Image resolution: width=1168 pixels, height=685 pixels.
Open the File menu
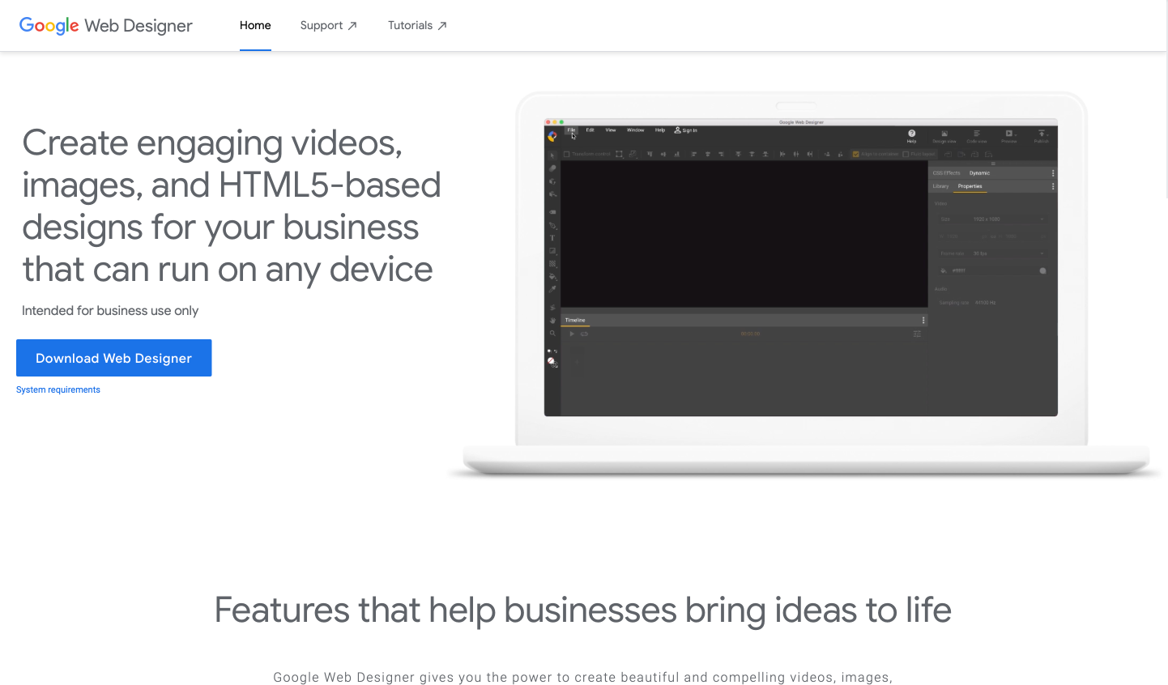click(571, 130)
